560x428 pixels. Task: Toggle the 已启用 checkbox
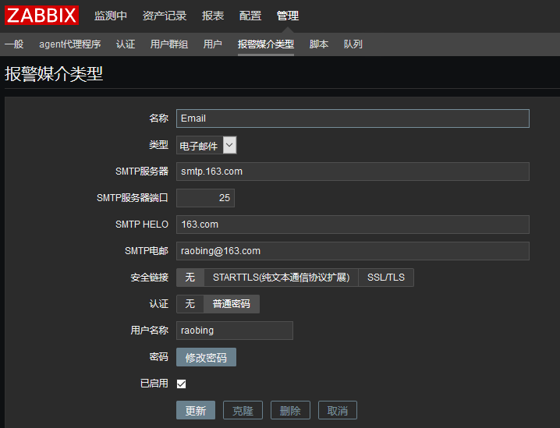point(182,384)
